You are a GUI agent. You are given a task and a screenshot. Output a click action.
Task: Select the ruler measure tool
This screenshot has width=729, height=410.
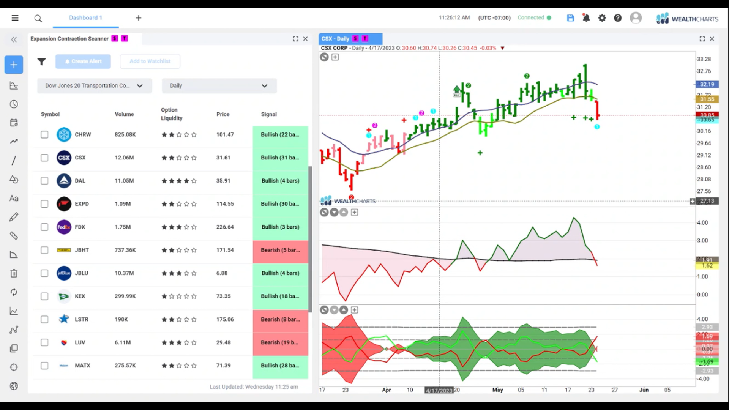pyautogui.click(x=14, y=236)
